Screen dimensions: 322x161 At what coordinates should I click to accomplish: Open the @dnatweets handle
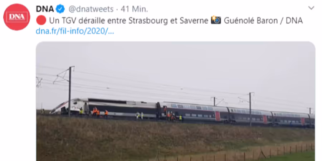(91, 9)
